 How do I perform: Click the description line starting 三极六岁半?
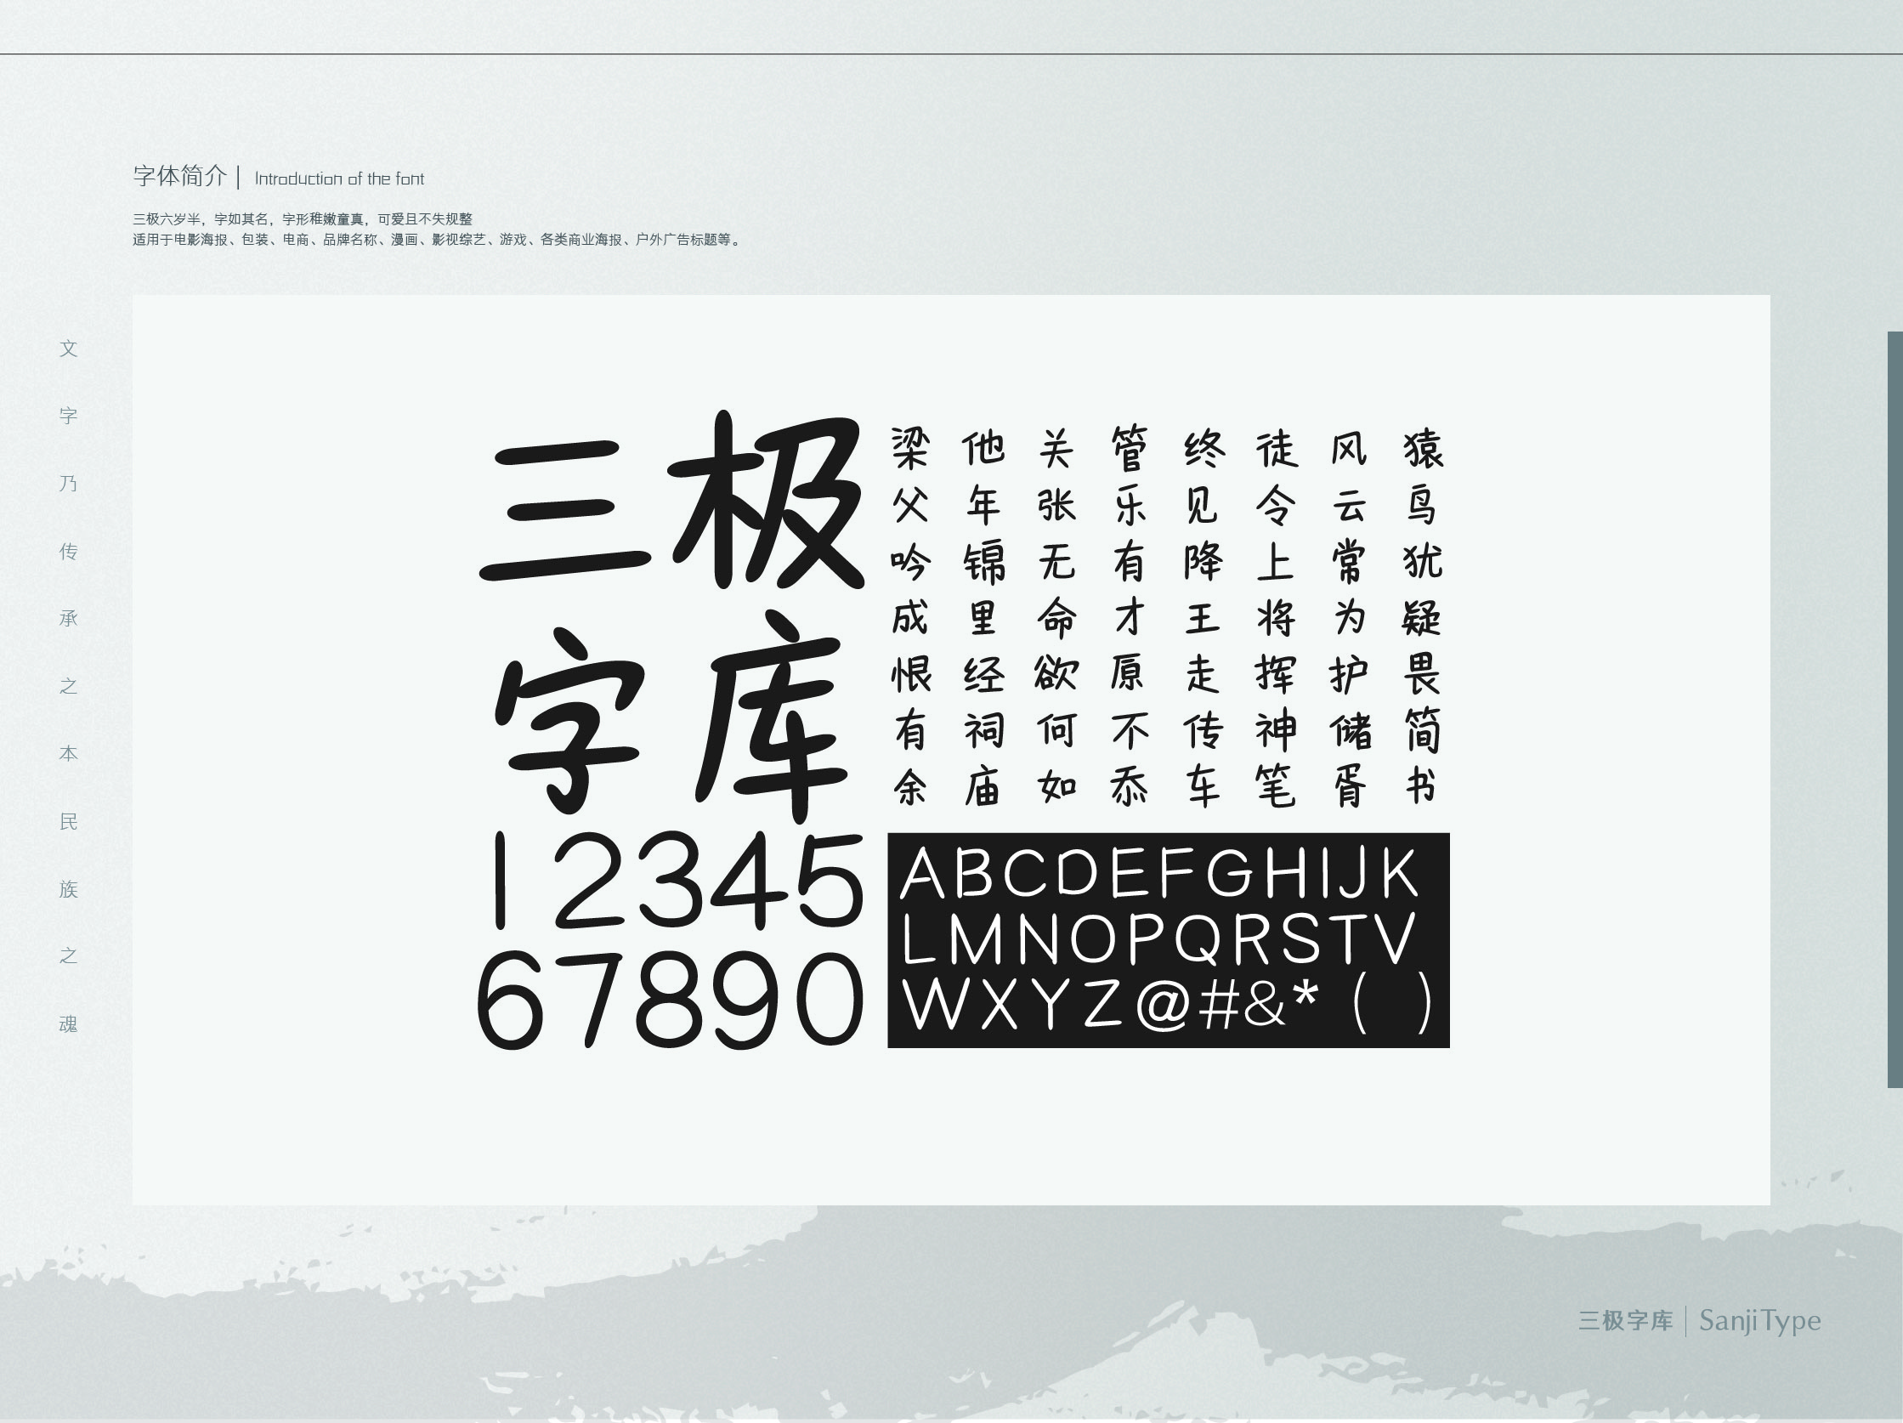point(302,219)
